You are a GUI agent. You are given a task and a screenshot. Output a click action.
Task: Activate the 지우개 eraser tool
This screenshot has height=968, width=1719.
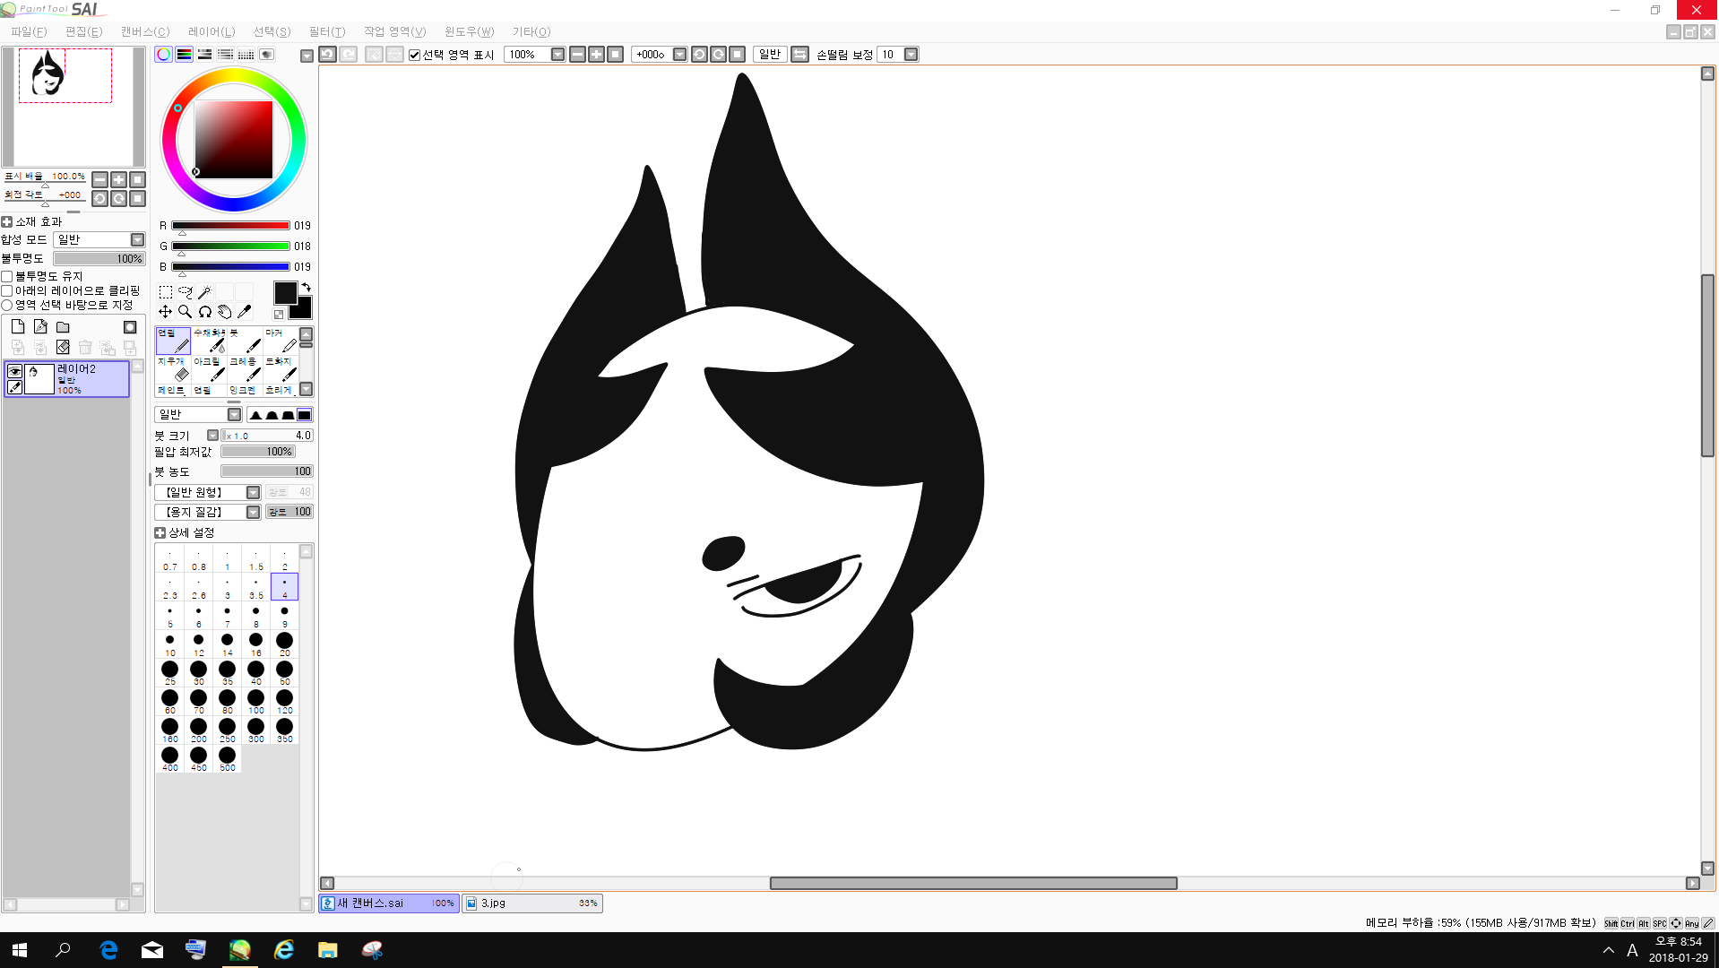172,368
